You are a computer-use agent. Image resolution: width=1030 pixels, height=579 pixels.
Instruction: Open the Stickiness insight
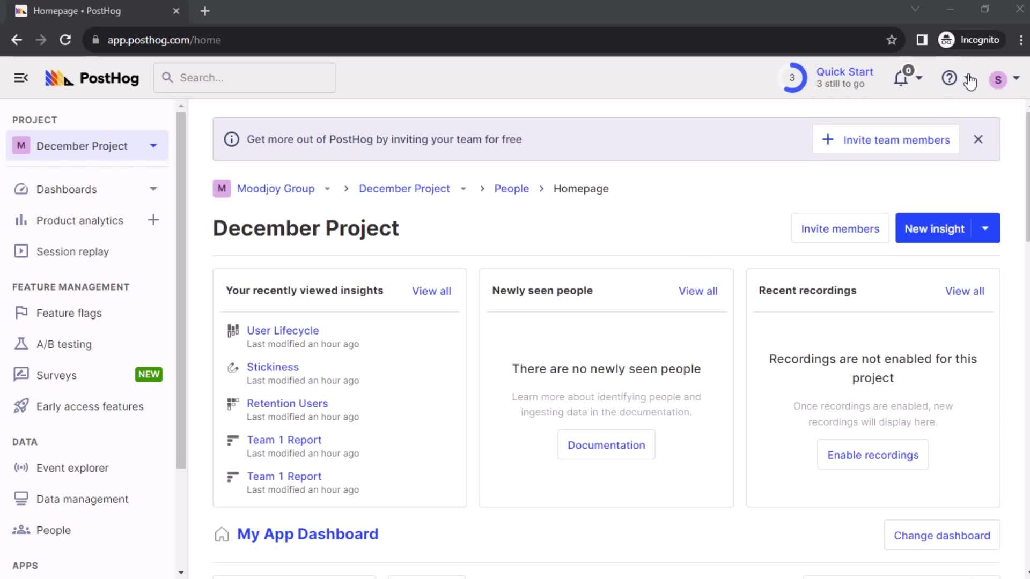click(273, 367)
